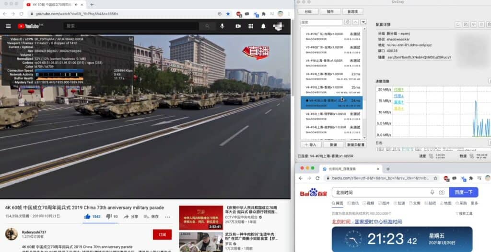
Task: Open the three-dot more actions under the video
Action: point(167,217)
